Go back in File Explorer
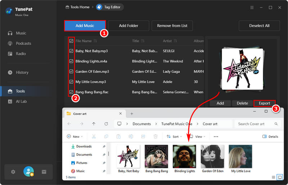 click(x=69, y=124)
